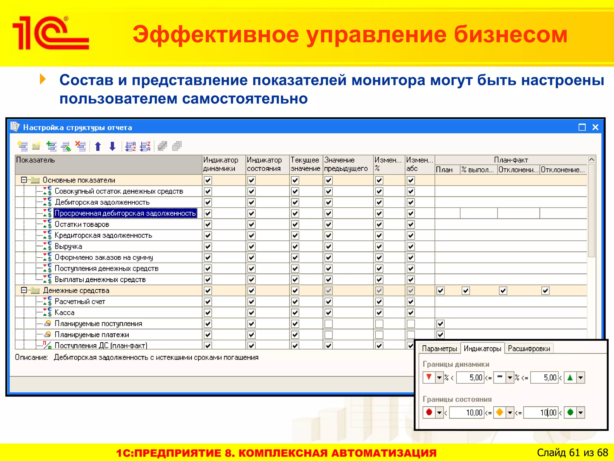Toggle План checkbox for Планируемые поступления
Screen dimensions: 614x461
pyautogui.click(x=440, y=324)
